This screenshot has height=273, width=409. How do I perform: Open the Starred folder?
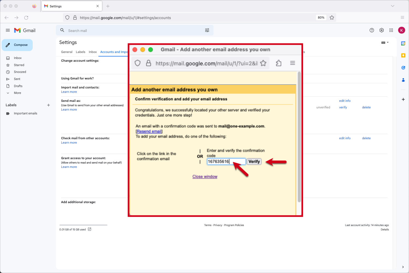(19, 65)
